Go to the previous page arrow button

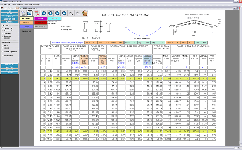point(50,13)
